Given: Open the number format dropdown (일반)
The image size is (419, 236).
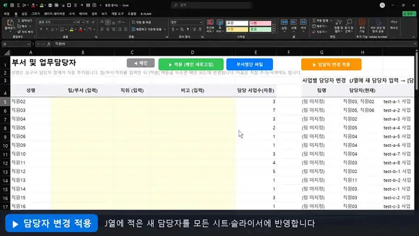Looking at the screenshot, I should (201, 22).
